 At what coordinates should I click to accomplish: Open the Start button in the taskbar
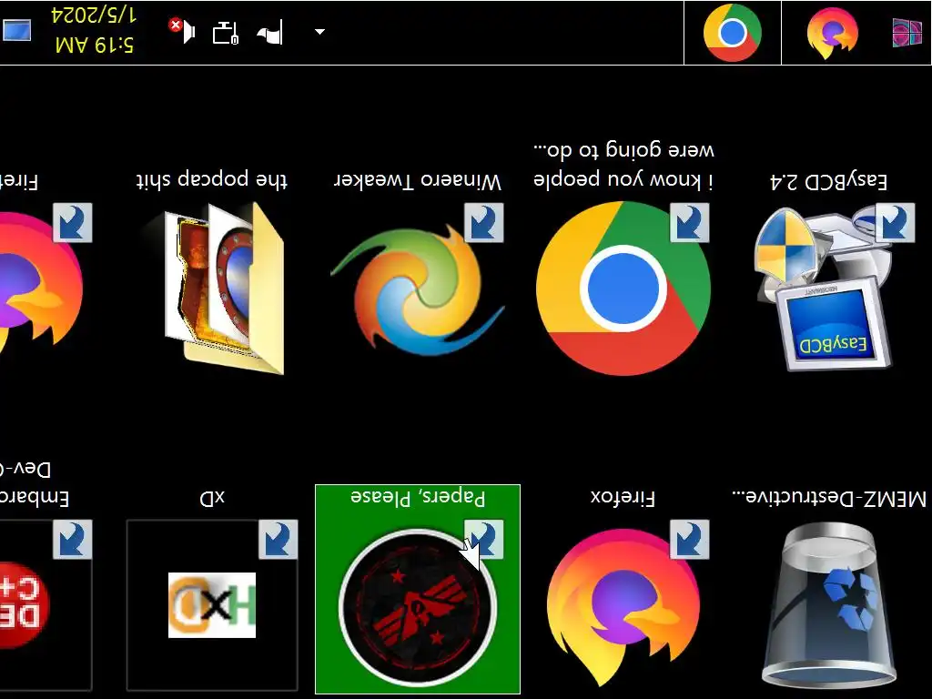pyautogui.click(x=907, y=33)
